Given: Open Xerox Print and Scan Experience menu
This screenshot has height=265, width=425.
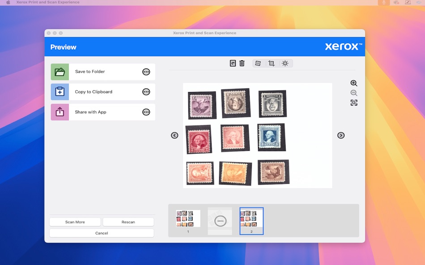Looking at the screenshot, I should [48, 2].
